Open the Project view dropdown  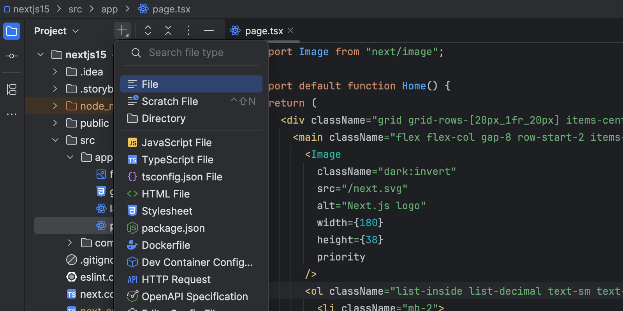click(56, 31)
